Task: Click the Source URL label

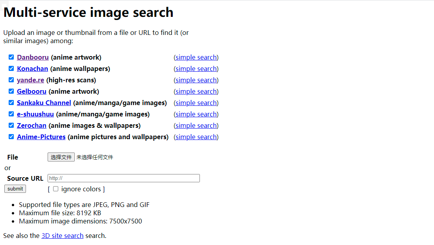Action: (25, 178)
